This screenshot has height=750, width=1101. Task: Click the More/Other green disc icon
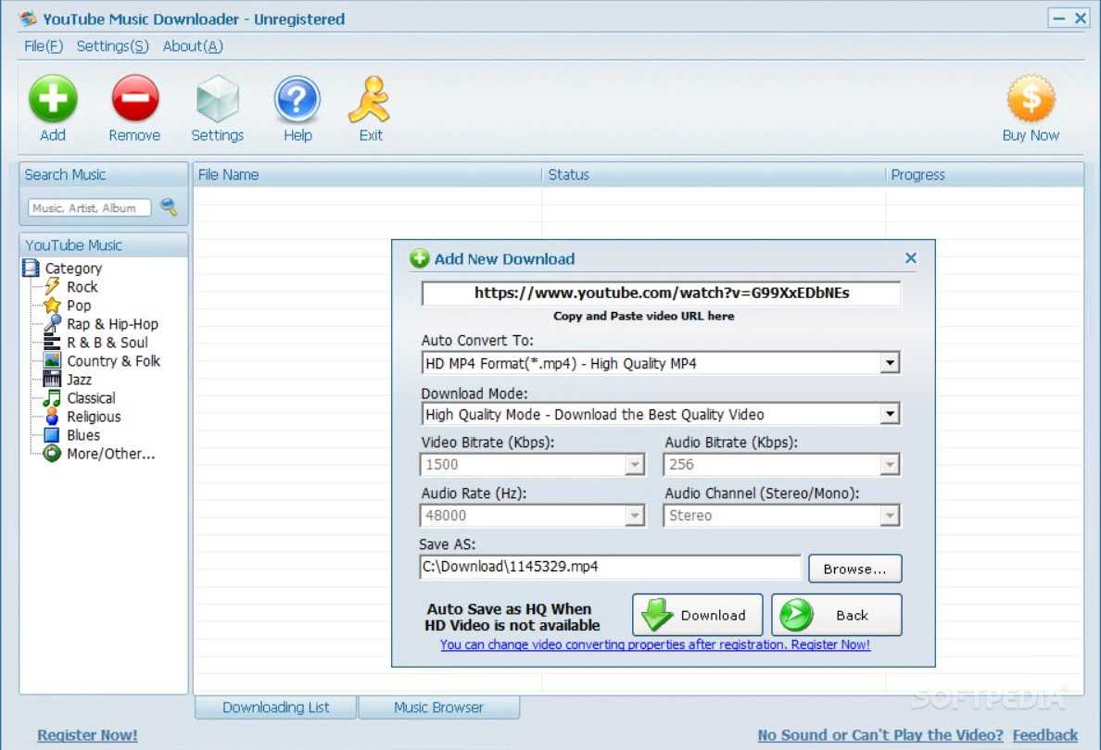pyautogui.click(x=52, y=454)
